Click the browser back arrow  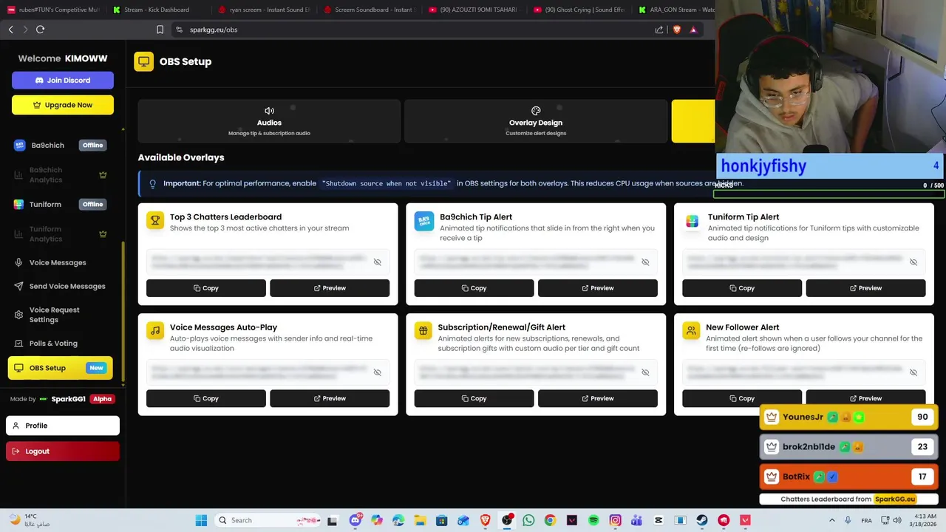click(x=10, y=30)
